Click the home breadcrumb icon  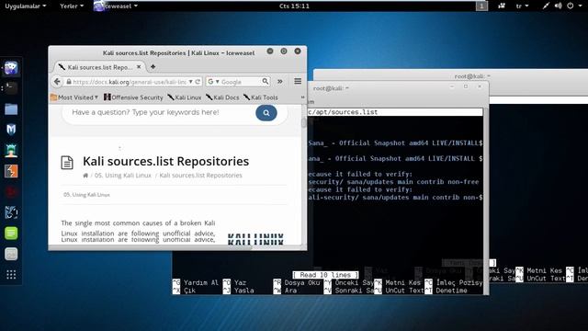(x=85, y=176)
